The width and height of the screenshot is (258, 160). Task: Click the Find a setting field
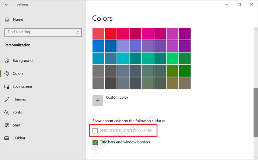click(43, 33)
